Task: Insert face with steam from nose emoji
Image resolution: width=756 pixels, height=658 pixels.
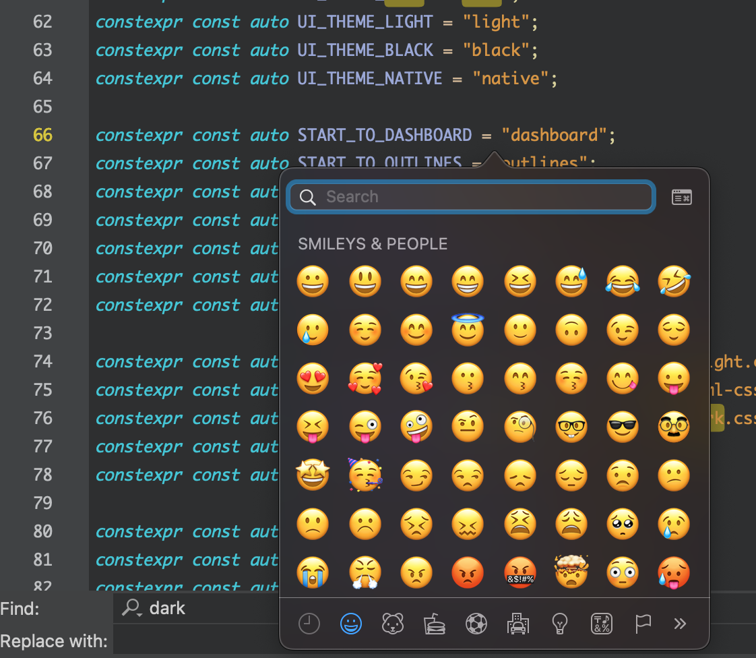Action: coord(365,572)
